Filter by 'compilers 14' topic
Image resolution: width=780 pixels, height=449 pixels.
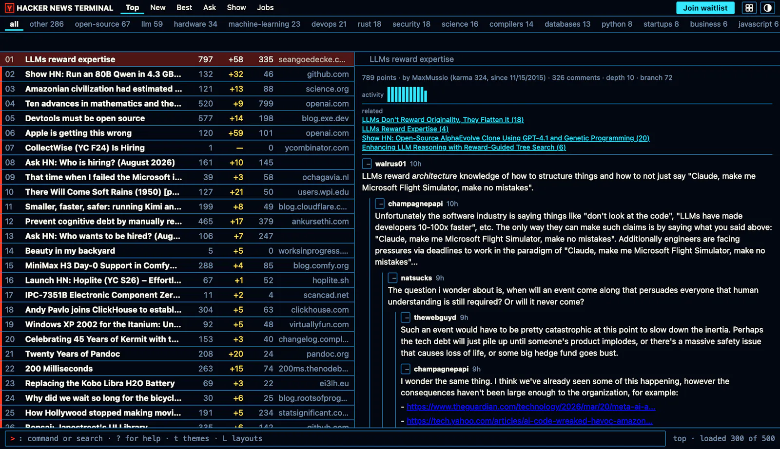(511, 24)
